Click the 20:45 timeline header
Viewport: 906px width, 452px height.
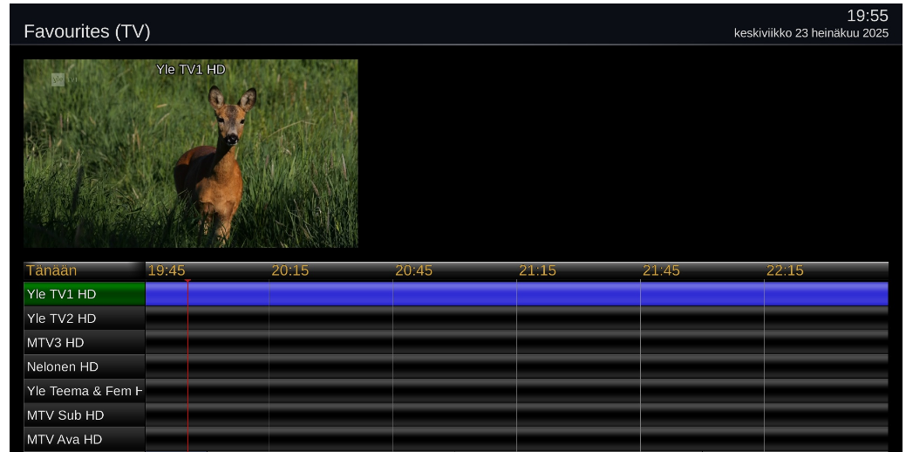click(x=413, y=271)
